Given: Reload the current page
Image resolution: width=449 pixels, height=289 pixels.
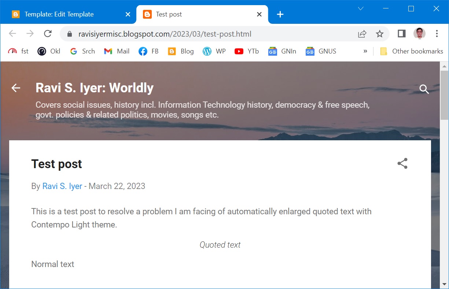Looking at the screenshot, I should point(48,34).
